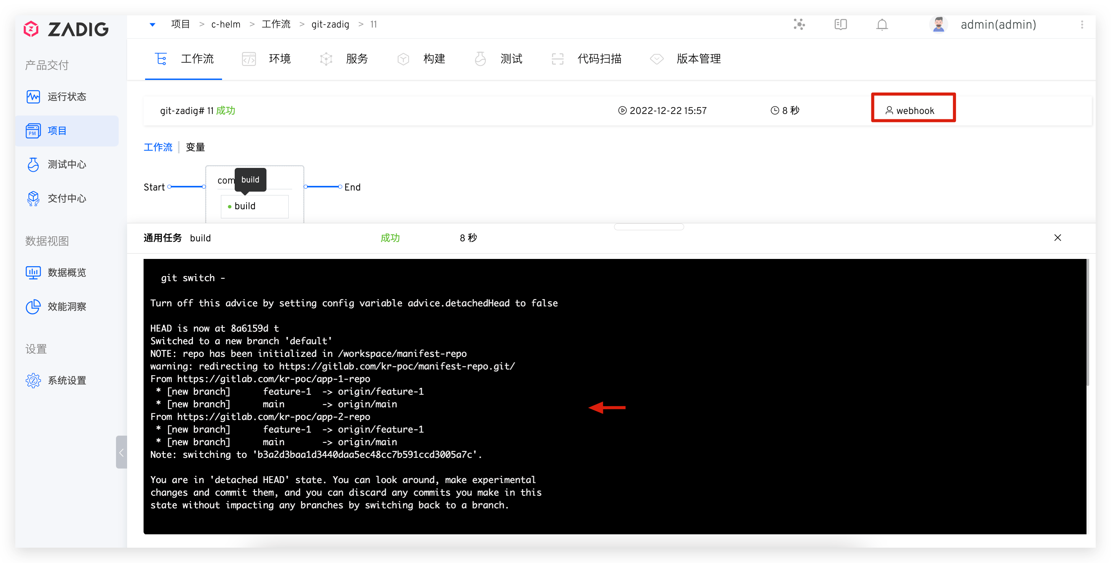Viewport: 1111px width, 563px height.
Task: Open 交付中心 in the sidebar
Action: pos(66,199)
